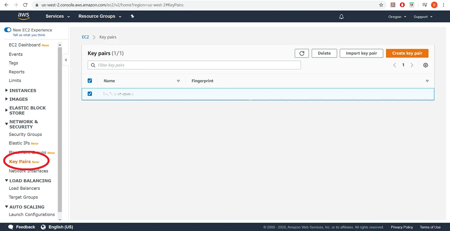The width and height of the screenshot is (450, 231).
Task: Open Security Groups in sidebar
Action: [25, 135]
